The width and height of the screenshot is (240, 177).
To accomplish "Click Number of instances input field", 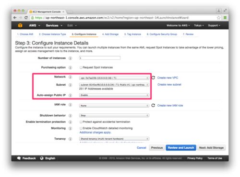I will [100, 58].
